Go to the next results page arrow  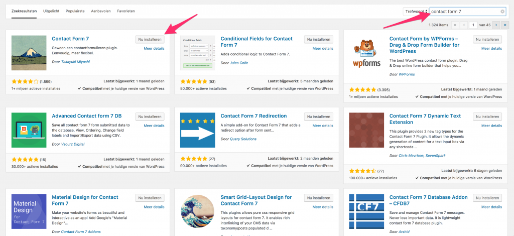496,24
